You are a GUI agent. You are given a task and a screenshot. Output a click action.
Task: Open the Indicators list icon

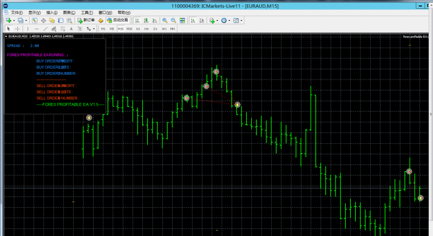coord(212,21)
